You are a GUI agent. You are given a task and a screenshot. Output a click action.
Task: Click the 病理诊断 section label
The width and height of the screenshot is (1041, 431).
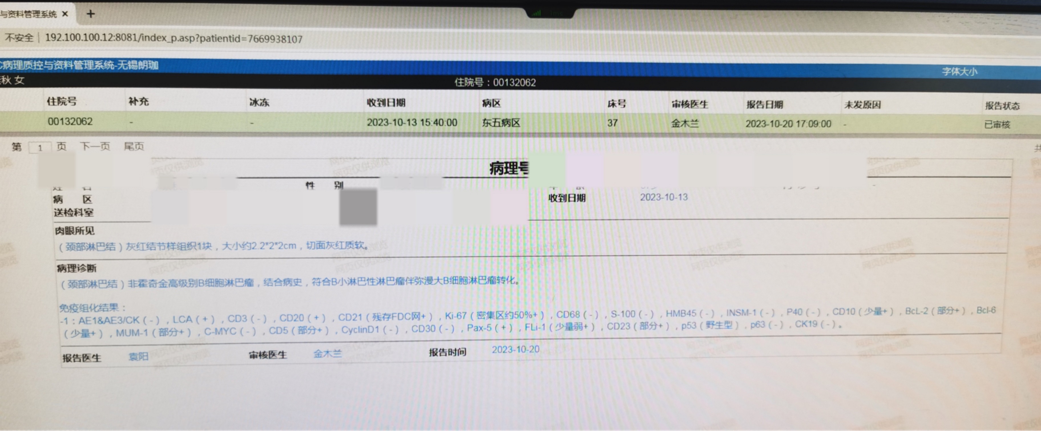pos(76,268)
